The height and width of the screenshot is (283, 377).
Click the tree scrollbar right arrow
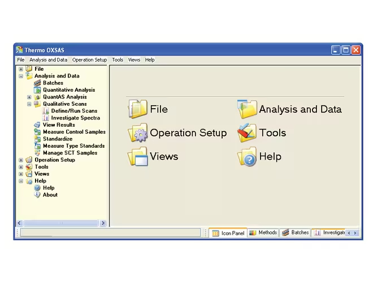(x=103, y=223)
